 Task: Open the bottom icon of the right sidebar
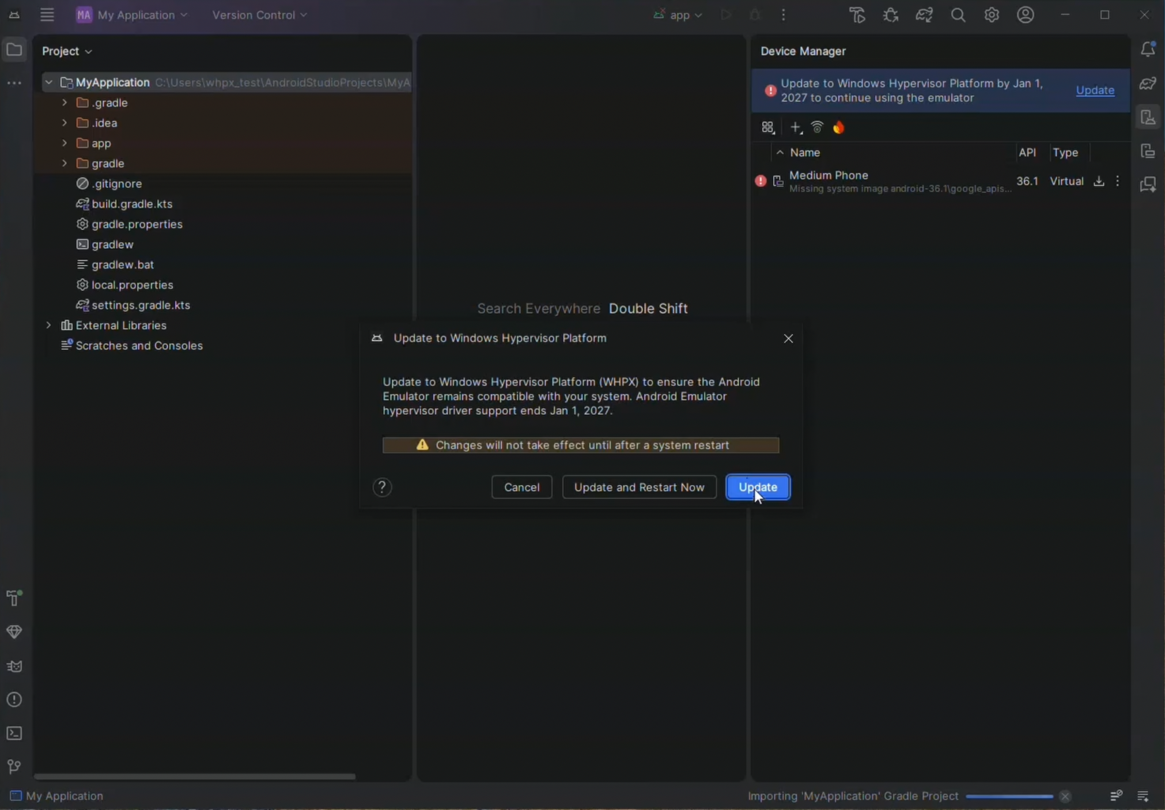(x=1148, y=184)
